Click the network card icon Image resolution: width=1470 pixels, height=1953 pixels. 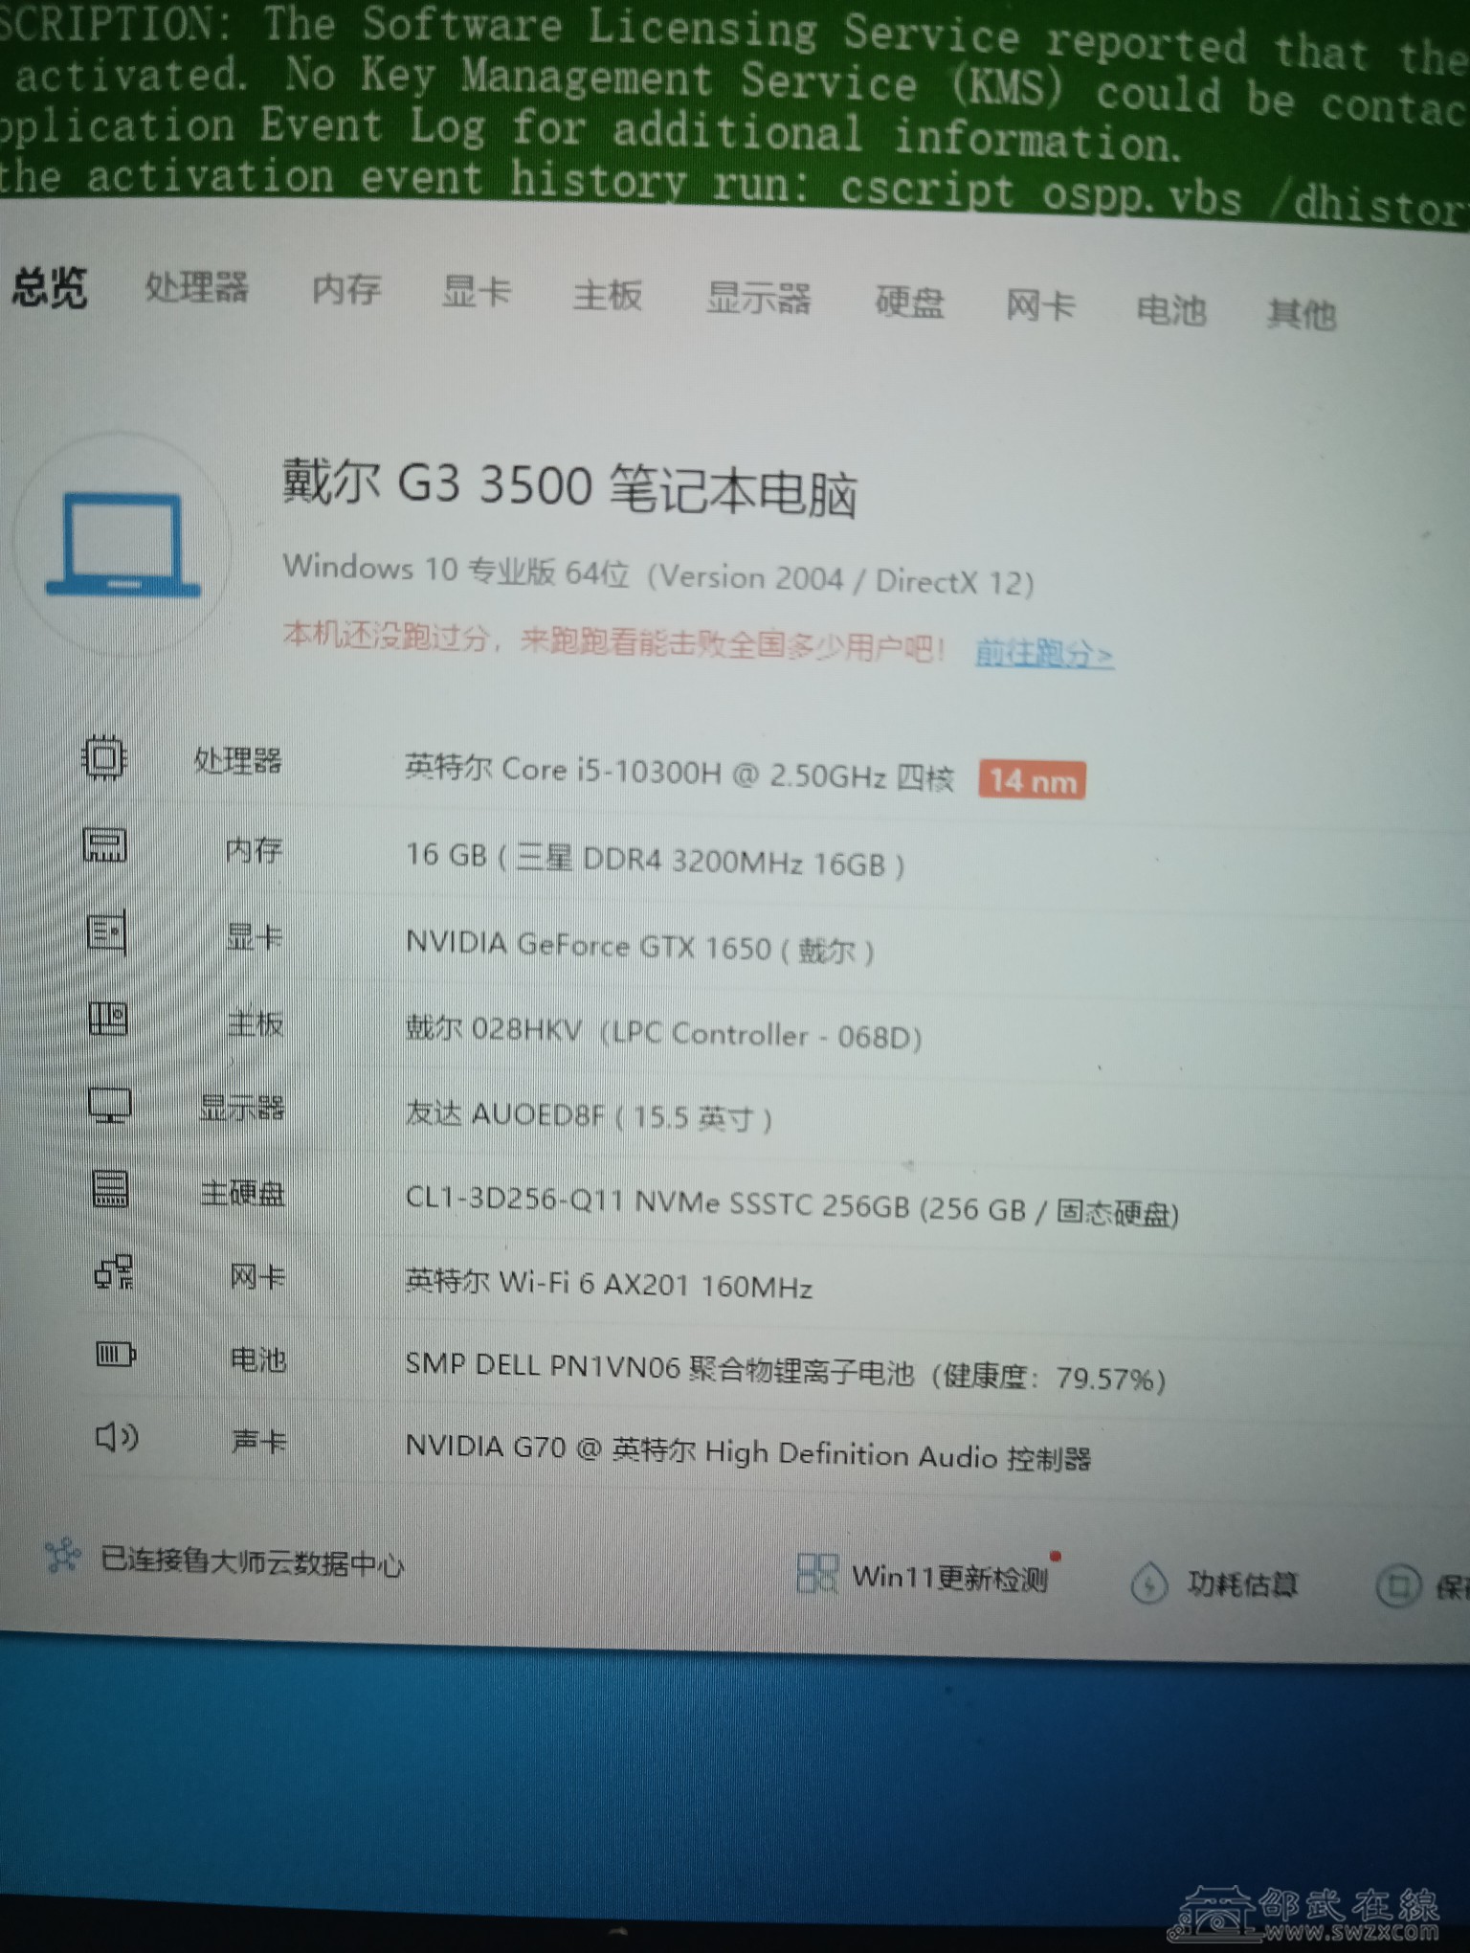click(114, 1273)
